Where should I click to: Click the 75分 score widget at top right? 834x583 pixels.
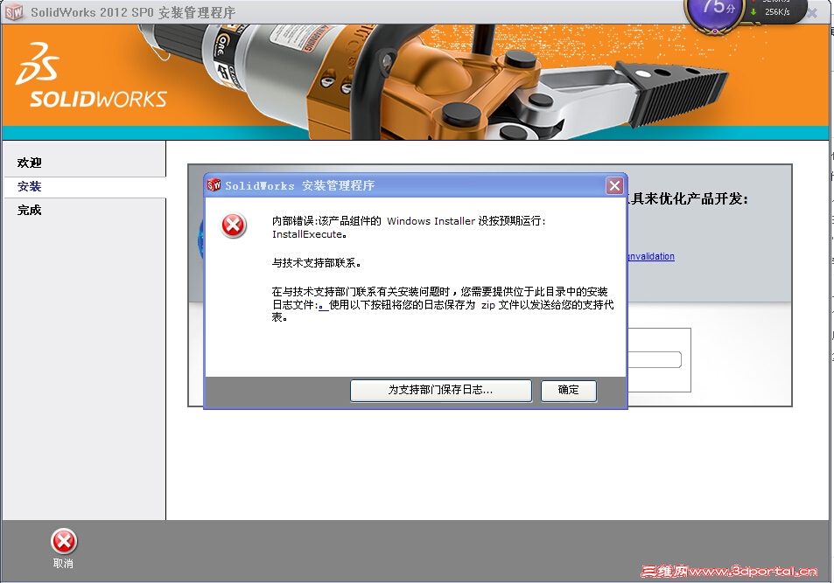click(x=716, y=10)
